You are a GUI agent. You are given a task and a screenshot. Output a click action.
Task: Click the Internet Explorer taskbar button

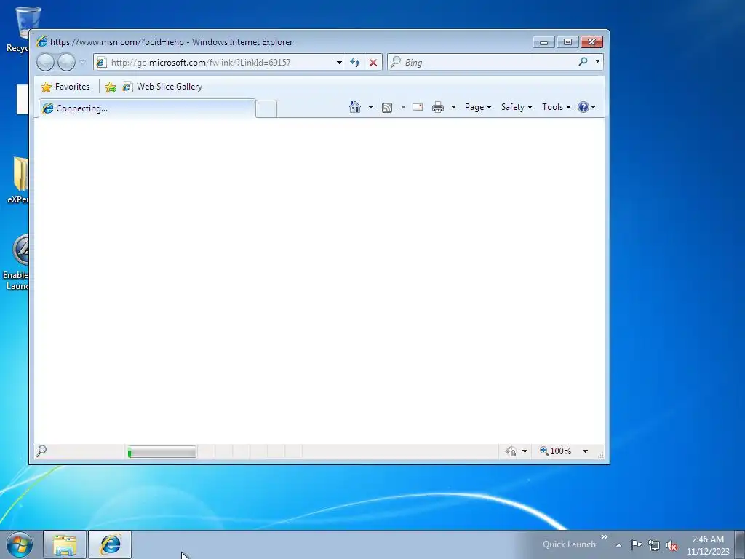110,544
